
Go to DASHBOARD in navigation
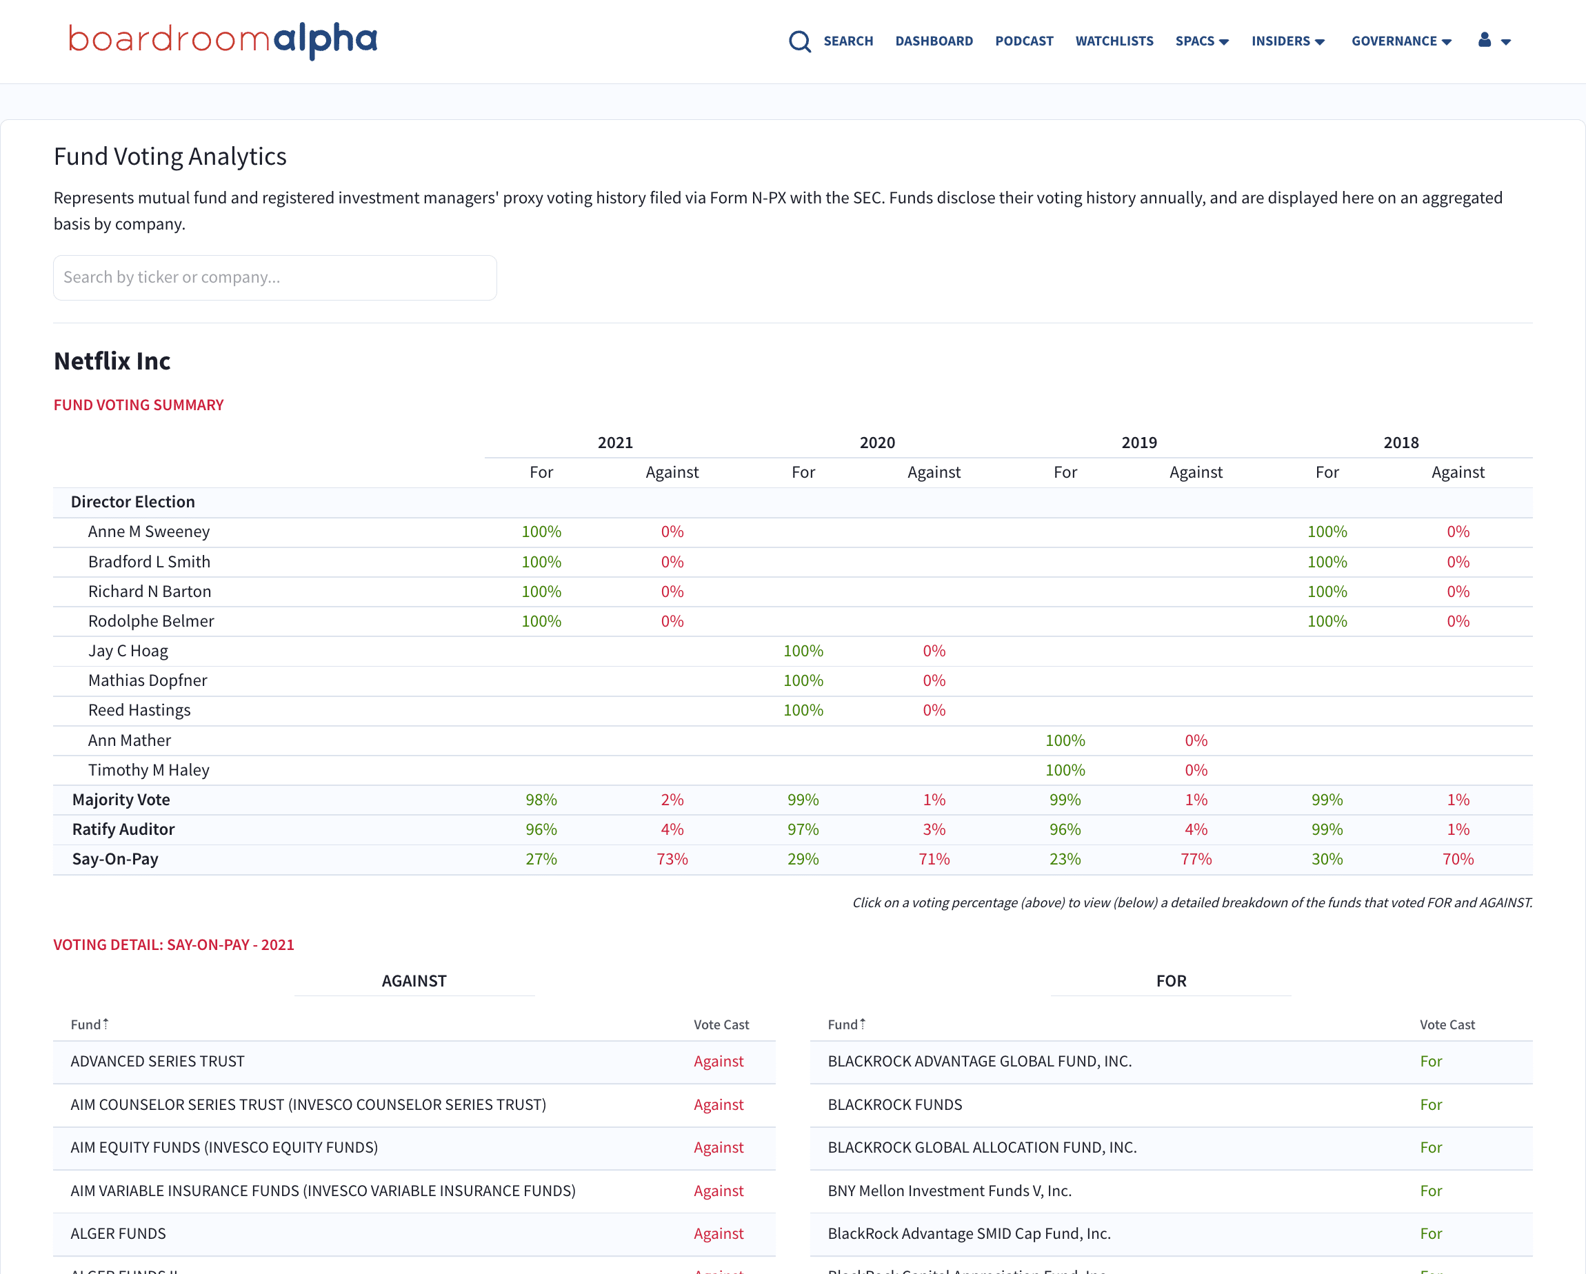pyautogui.click(x=934, y=41)
